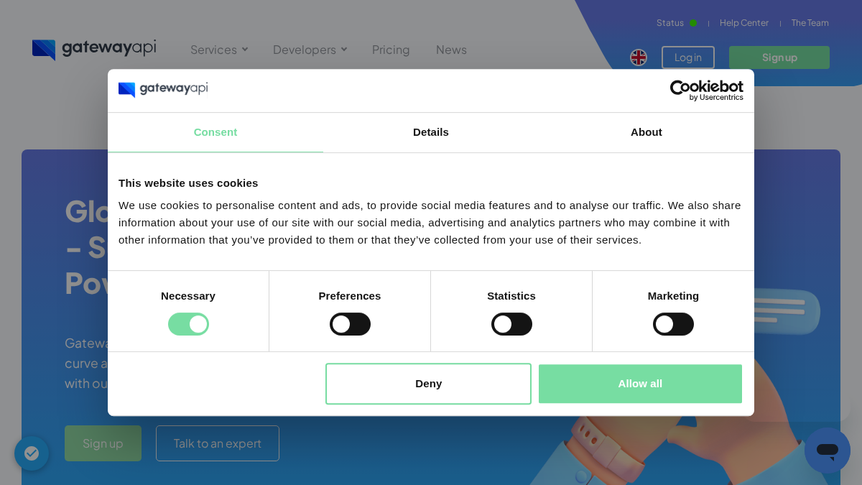Click the Marketing label text
This screenshot has width=862, height=485.
click(x=673, y=296)
